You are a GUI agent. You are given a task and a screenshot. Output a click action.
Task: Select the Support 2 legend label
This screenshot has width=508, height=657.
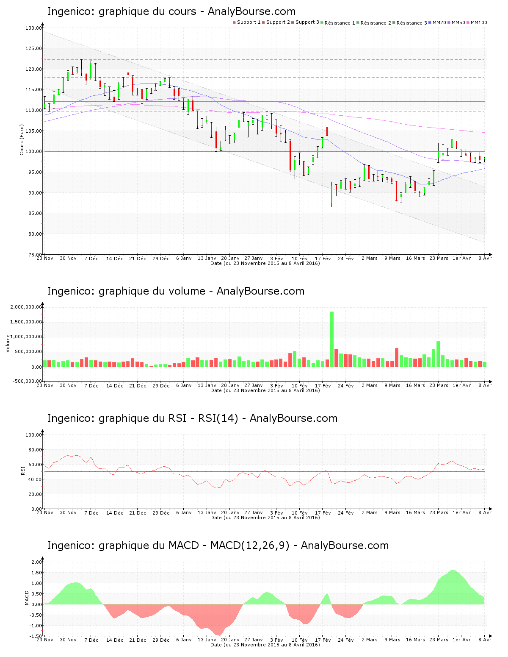(278, 22)
